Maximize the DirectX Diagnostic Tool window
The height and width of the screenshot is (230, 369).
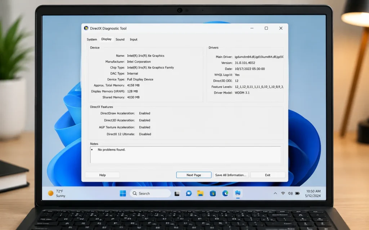point(266,28)
